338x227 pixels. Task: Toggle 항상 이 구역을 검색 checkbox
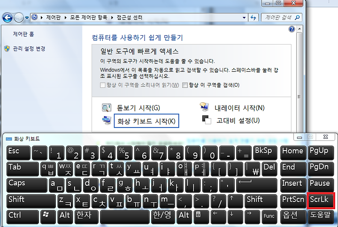185,85
